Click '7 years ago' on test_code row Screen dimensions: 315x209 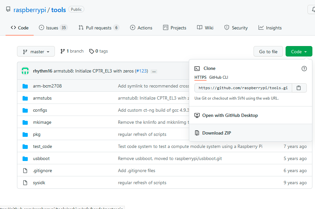point(295,146)
